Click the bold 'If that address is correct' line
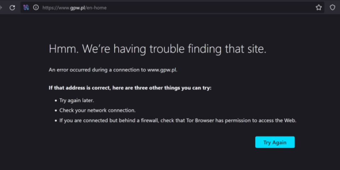The image size is (340, 170). [x=130, y=88]
